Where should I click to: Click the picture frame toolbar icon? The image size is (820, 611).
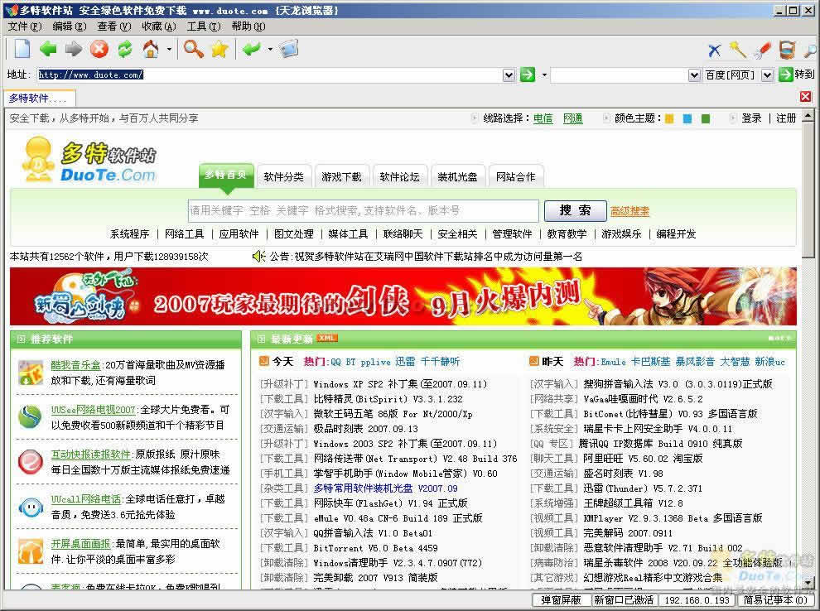tap(289, 49)
